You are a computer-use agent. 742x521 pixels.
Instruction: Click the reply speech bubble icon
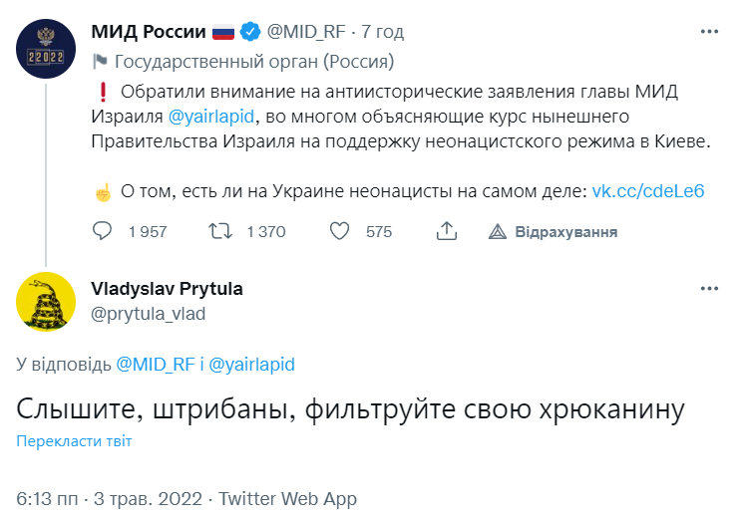click(x=103, y=232)
